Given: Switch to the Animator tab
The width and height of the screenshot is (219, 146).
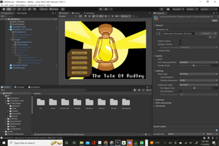Looking at the screenshot, I should 89,13.
